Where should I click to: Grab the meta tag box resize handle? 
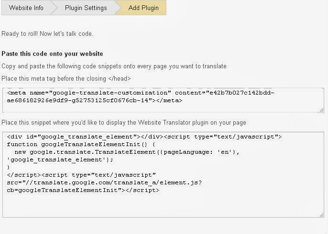coord(321,110)
